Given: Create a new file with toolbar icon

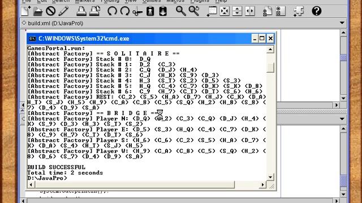Looking at the screenshot, I should click(x=25, y=11).
